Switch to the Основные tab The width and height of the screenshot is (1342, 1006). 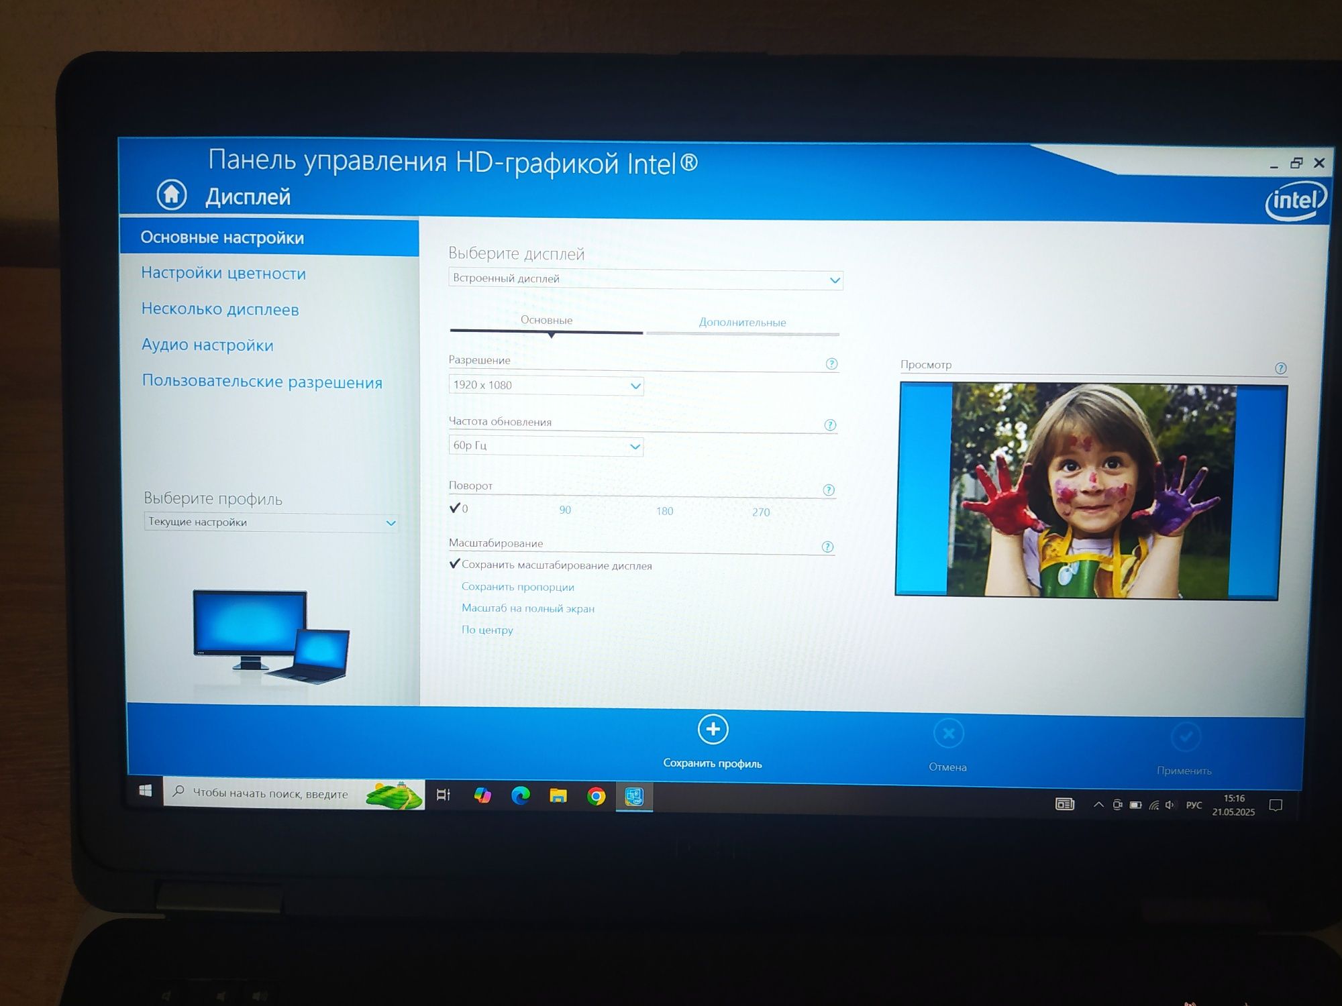pyautogui.click(x=546, y=321)
